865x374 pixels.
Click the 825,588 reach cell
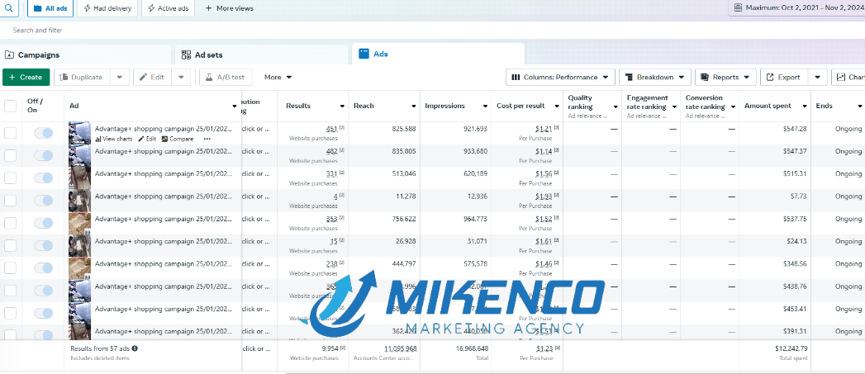point(404,129)
